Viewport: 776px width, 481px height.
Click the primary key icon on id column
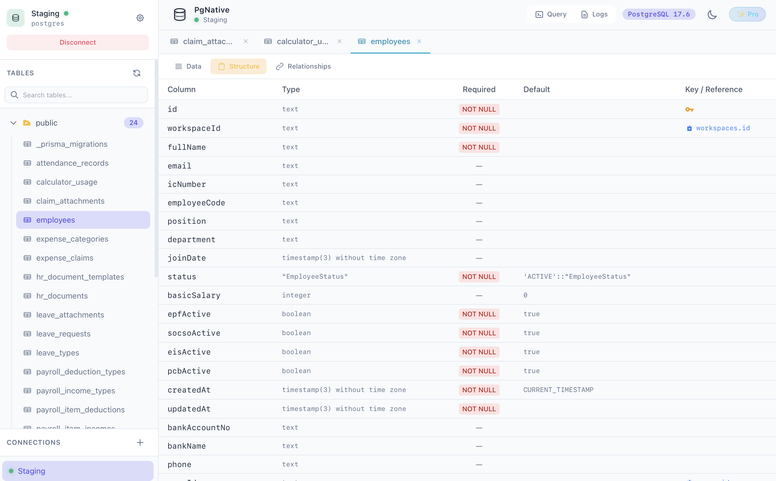coord(690,109)
